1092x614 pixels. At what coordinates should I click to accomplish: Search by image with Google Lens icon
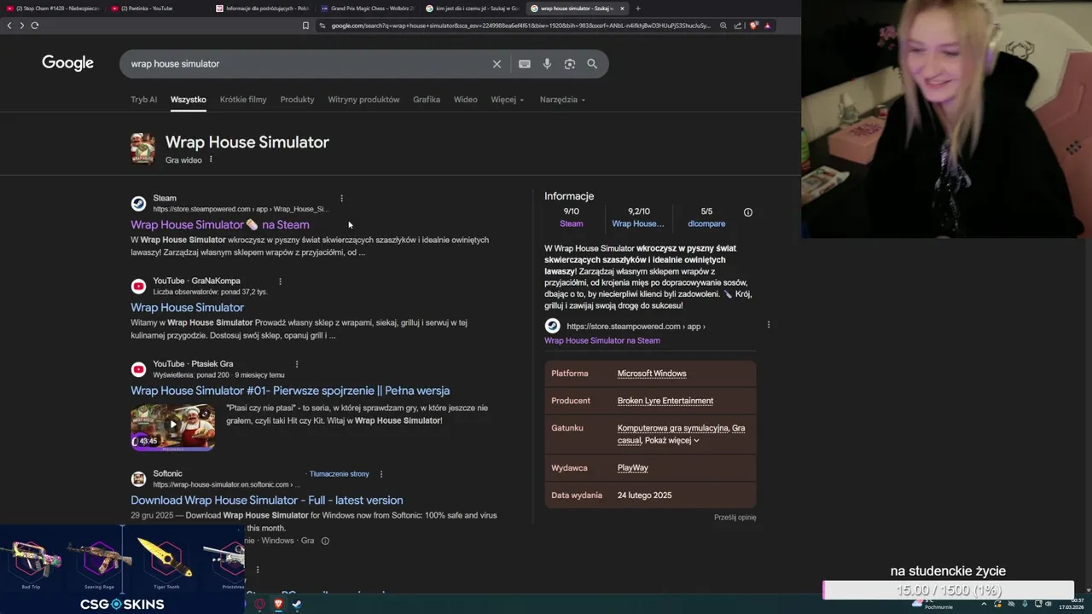click(570, 64)
